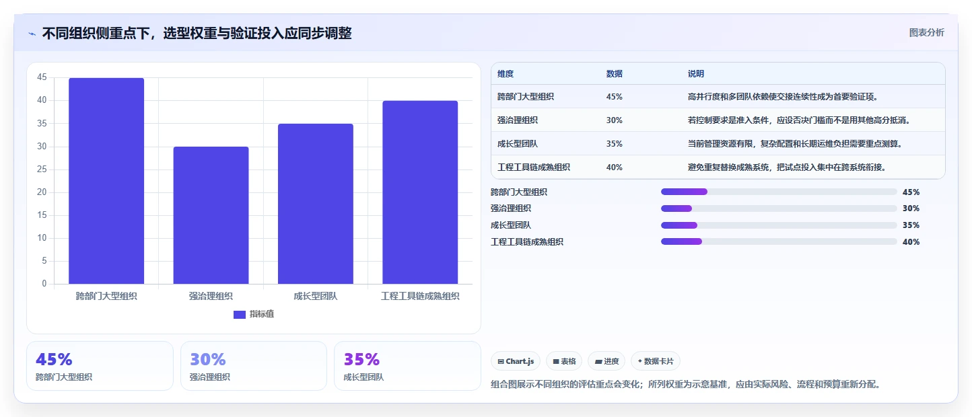Click the icon inside the Chart.js tag

pos(501,361)
